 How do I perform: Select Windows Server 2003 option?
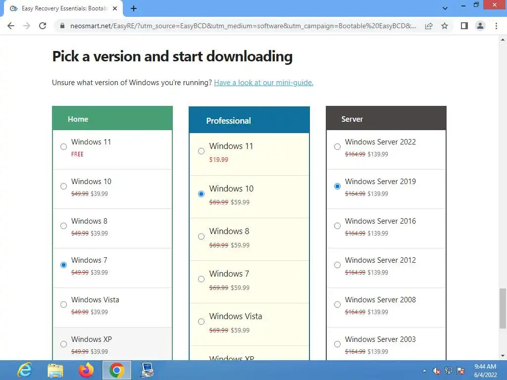pos(337,344)
